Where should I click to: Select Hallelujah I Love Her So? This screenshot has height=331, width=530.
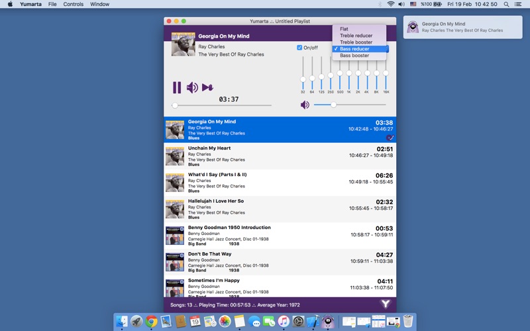click(280, 209)
